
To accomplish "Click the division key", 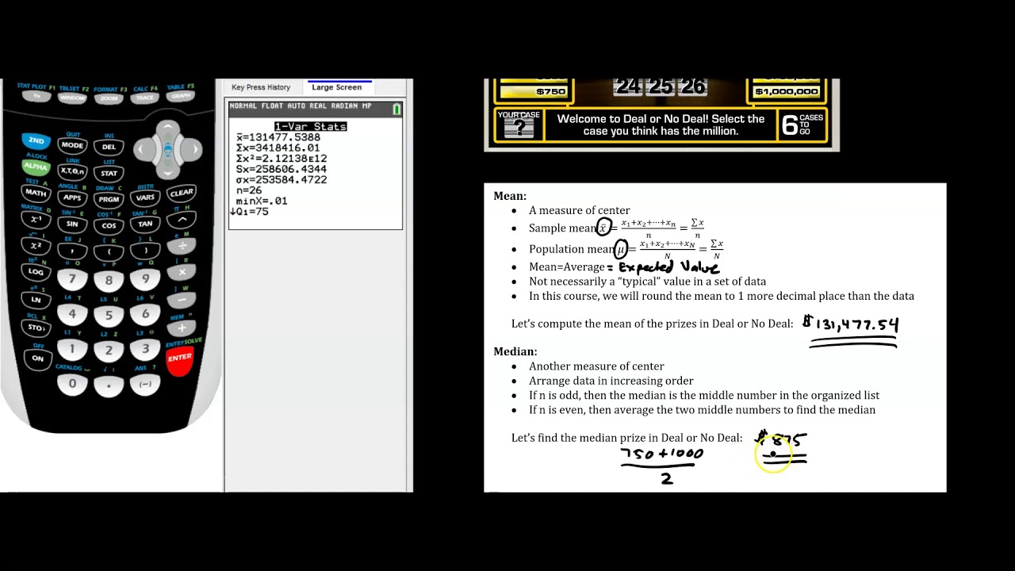I will (x=182, y=245).
